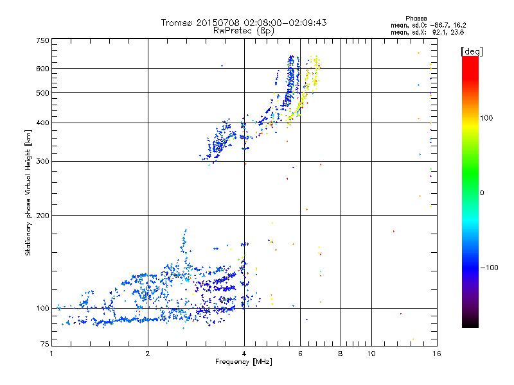Click the colorbar tick label '0'
The width and height of the screenshot is (514, 385).
pos(482,193)
